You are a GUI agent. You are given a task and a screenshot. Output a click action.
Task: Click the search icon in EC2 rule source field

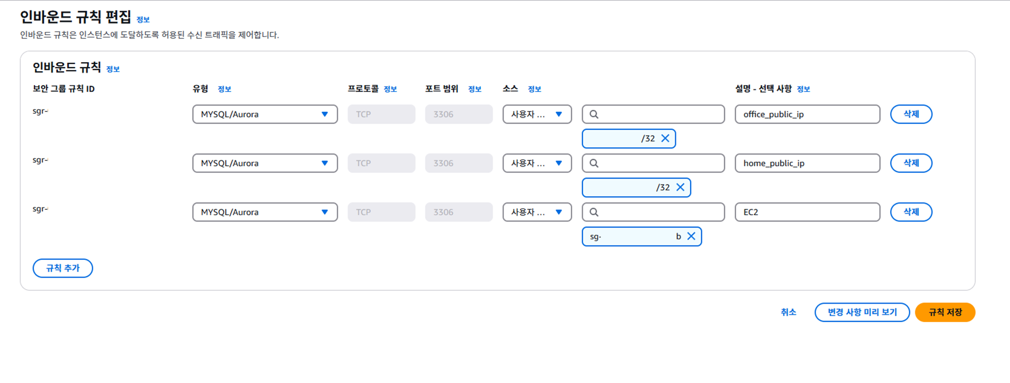point(594,212)
